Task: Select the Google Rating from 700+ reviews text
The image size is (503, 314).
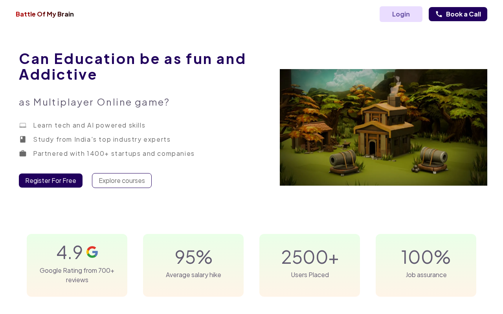Action: pos(77,275)
